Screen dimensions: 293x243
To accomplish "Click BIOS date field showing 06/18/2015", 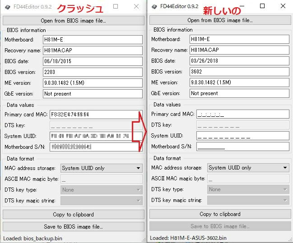I will point(93,61).
